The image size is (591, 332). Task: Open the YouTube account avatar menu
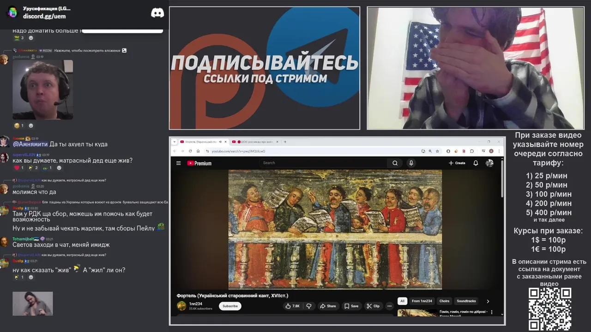coord(489,163)
